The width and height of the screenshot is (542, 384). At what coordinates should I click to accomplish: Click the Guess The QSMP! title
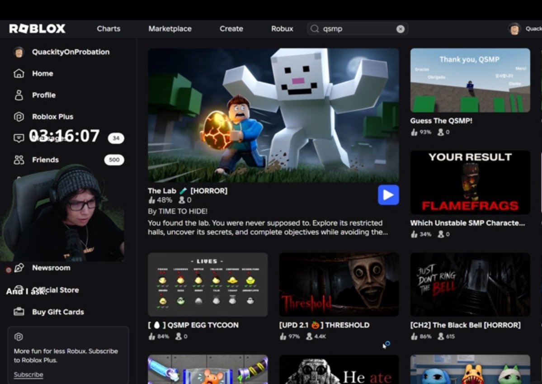point(441,121)
